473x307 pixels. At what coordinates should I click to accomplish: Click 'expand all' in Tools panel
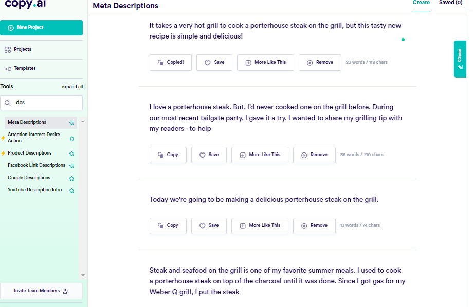click(72, 87)
